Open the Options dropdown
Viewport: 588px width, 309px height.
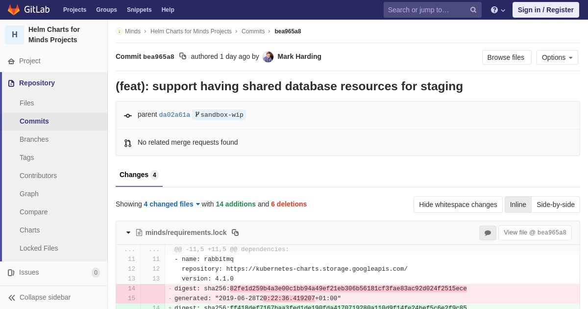tap(557, 57)
